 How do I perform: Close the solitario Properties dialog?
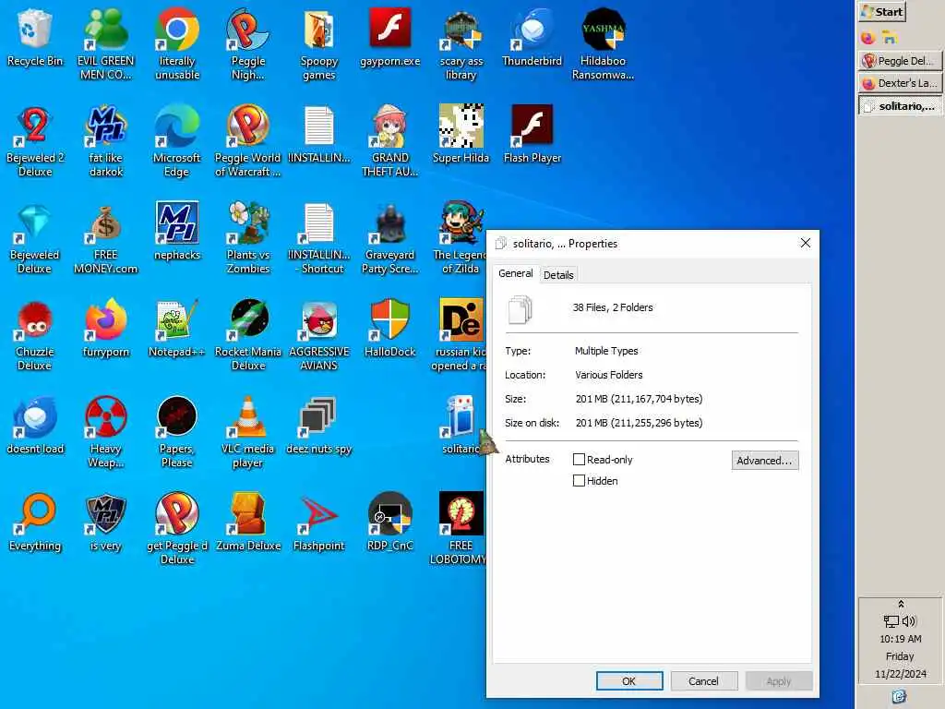(x=805, y=243)
